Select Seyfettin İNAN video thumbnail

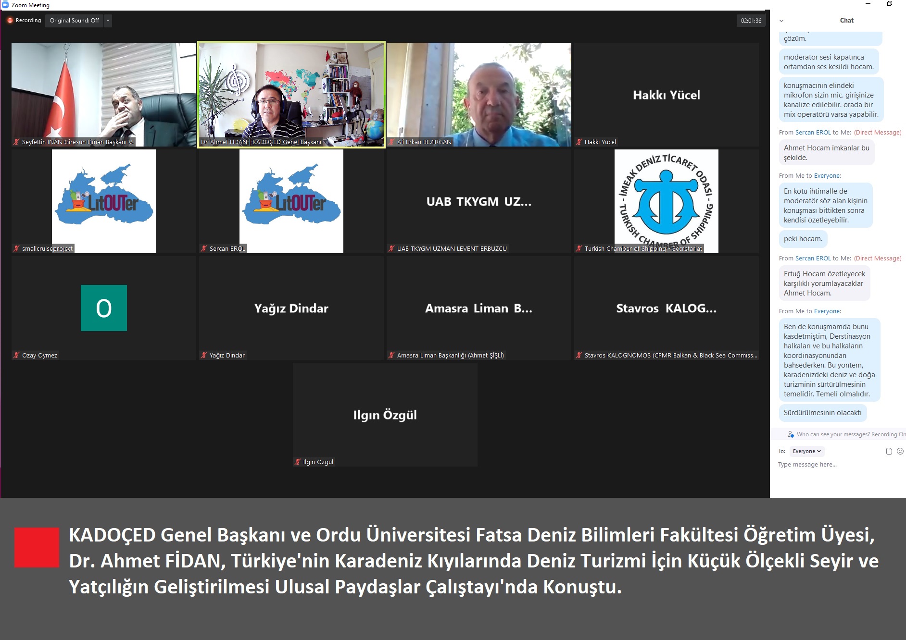[x=104, y=95]
